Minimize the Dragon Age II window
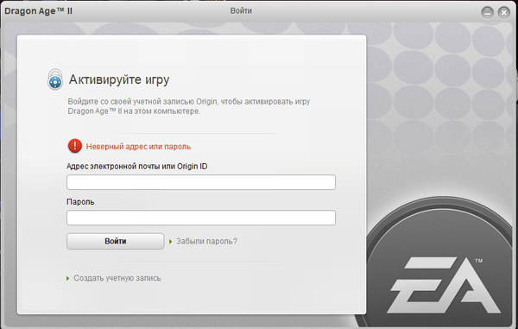Screen dimensions: 518x329 click(x=487, y=13)
